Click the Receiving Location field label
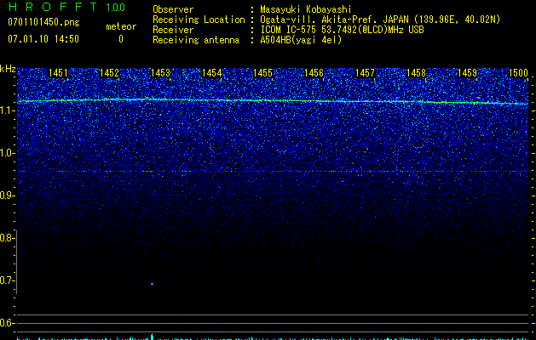The image size is (536, 340). click(x=199, y=20)
